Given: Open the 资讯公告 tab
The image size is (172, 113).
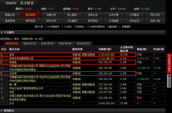Looking at the screenshot, I should 93,15.
